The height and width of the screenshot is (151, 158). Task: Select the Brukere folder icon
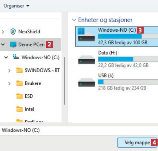(20, 83)
